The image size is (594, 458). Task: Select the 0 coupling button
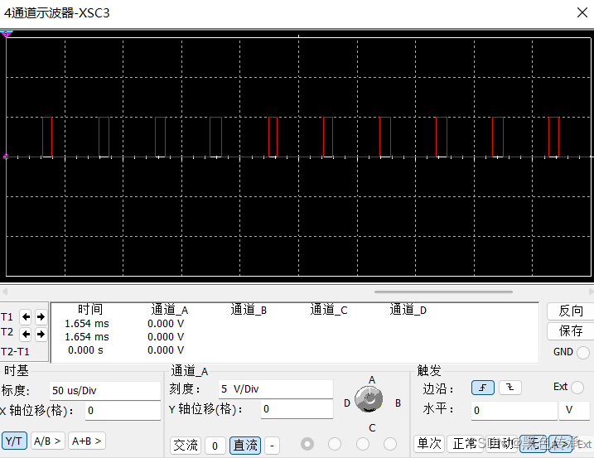pyautogui.click(x=215, y=446)
